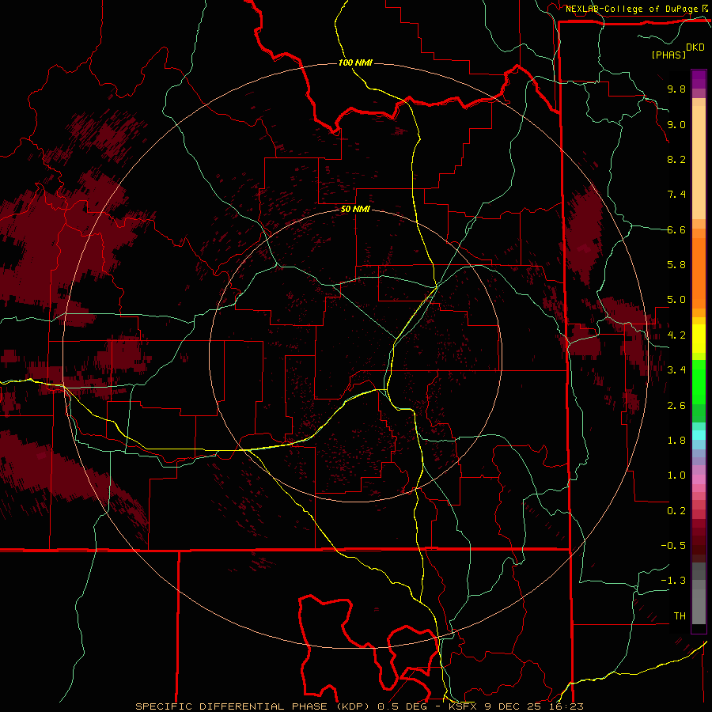Click the bright green band of color bar

[699, 381]
